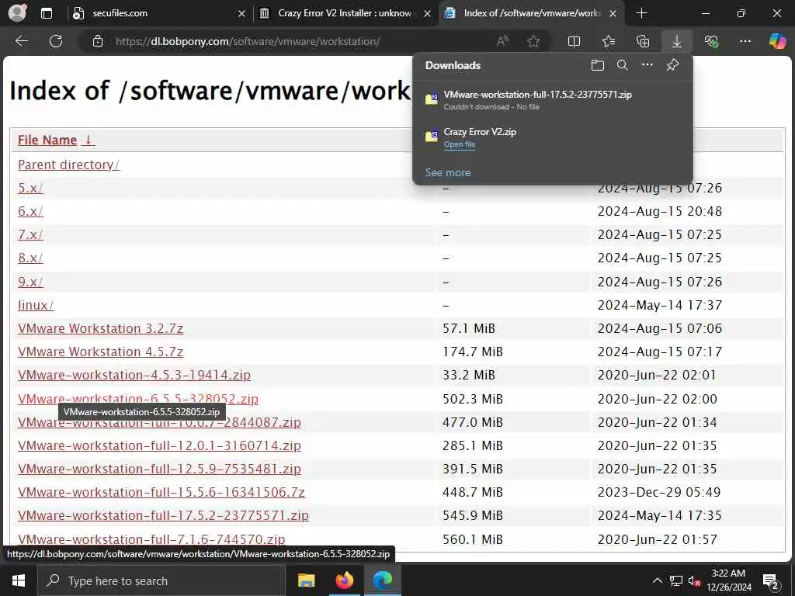Open the network tray icon

coord(676,580)
